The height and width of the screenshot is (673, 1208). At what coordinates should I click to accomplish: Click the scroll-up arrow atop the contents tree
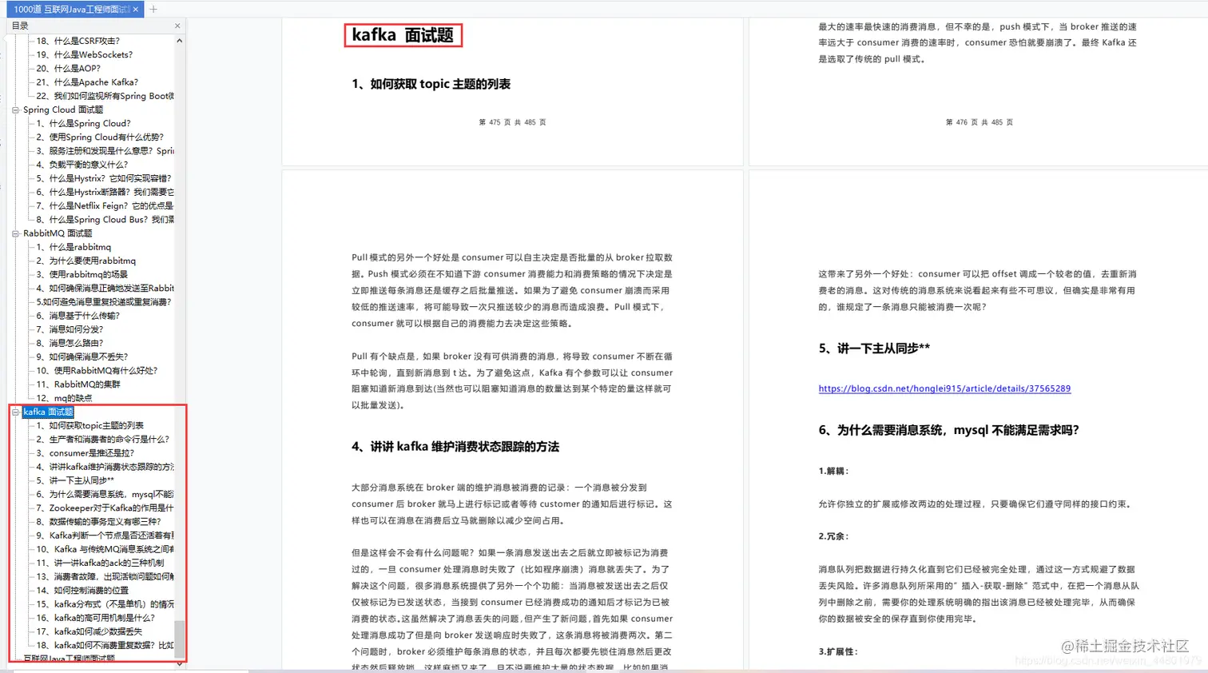point(180,39)
